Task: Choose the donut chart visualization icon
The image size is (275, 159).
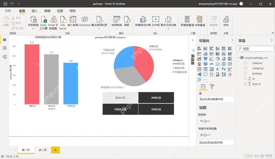Action: pyautogui.click(x=224, y=59)
